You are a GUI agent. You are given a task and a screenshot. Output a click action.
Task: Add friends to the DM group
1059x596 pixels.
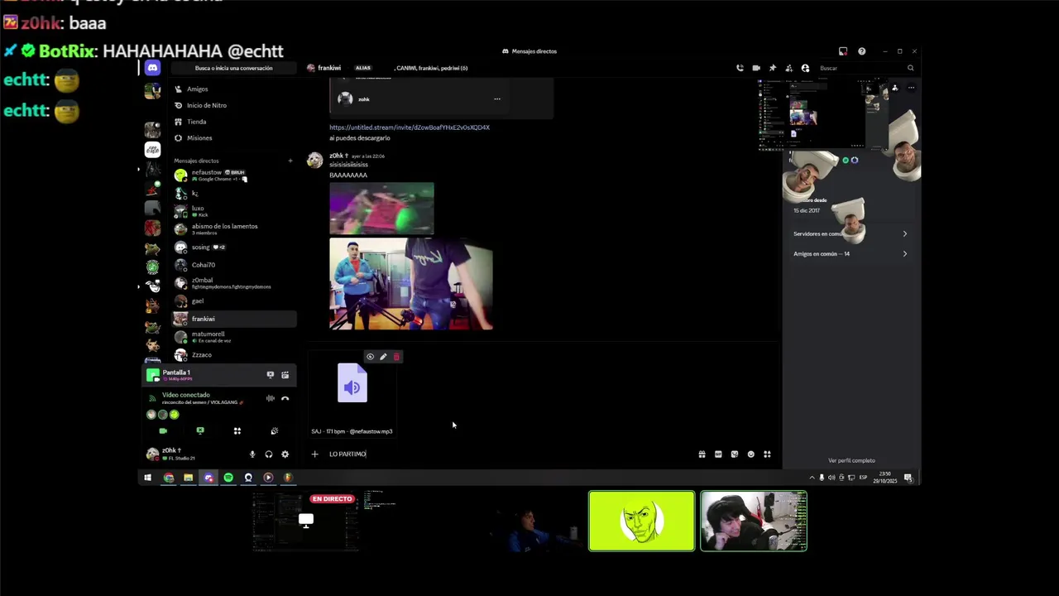click(789, 68)
